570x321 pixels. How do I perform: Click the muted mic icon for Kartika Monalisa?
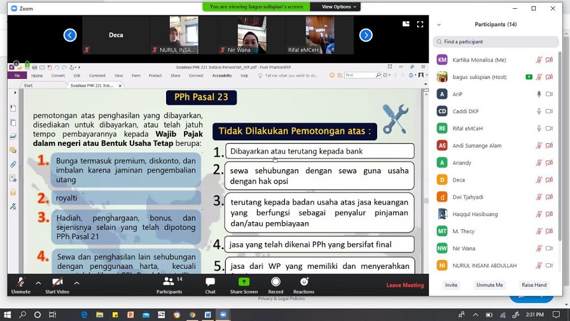pos(539,60)
